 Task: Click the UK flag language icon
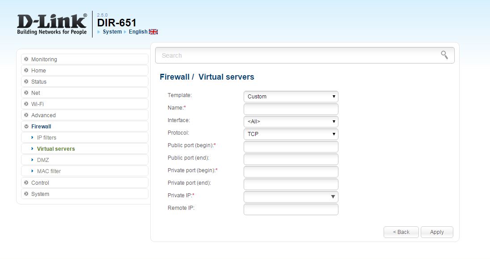153,32
